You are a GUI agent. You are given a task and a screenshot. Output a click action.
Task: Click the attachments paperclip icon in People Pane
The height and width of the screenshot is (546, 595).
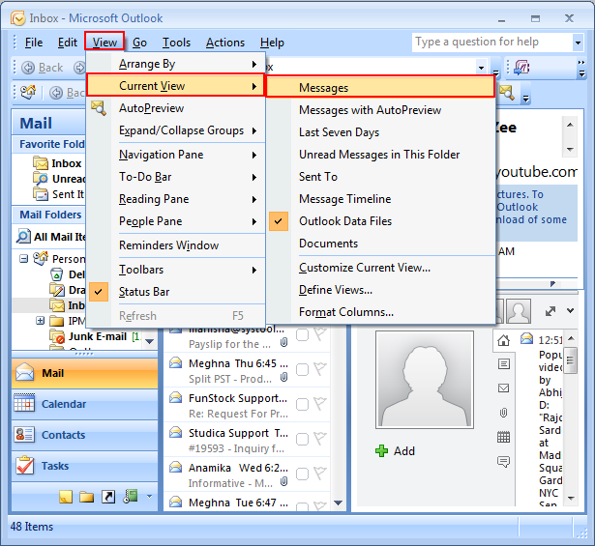[x=503, y=413]
